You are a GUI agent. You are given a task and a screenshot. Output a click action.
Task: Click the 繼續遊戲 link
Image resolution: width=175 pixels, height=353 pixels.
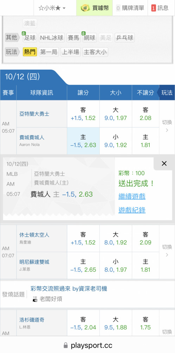click(x=132, y=197)
